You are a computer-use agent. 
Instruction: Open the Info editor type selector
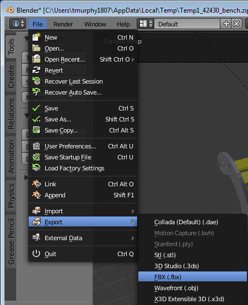click(x=18, y=24)
